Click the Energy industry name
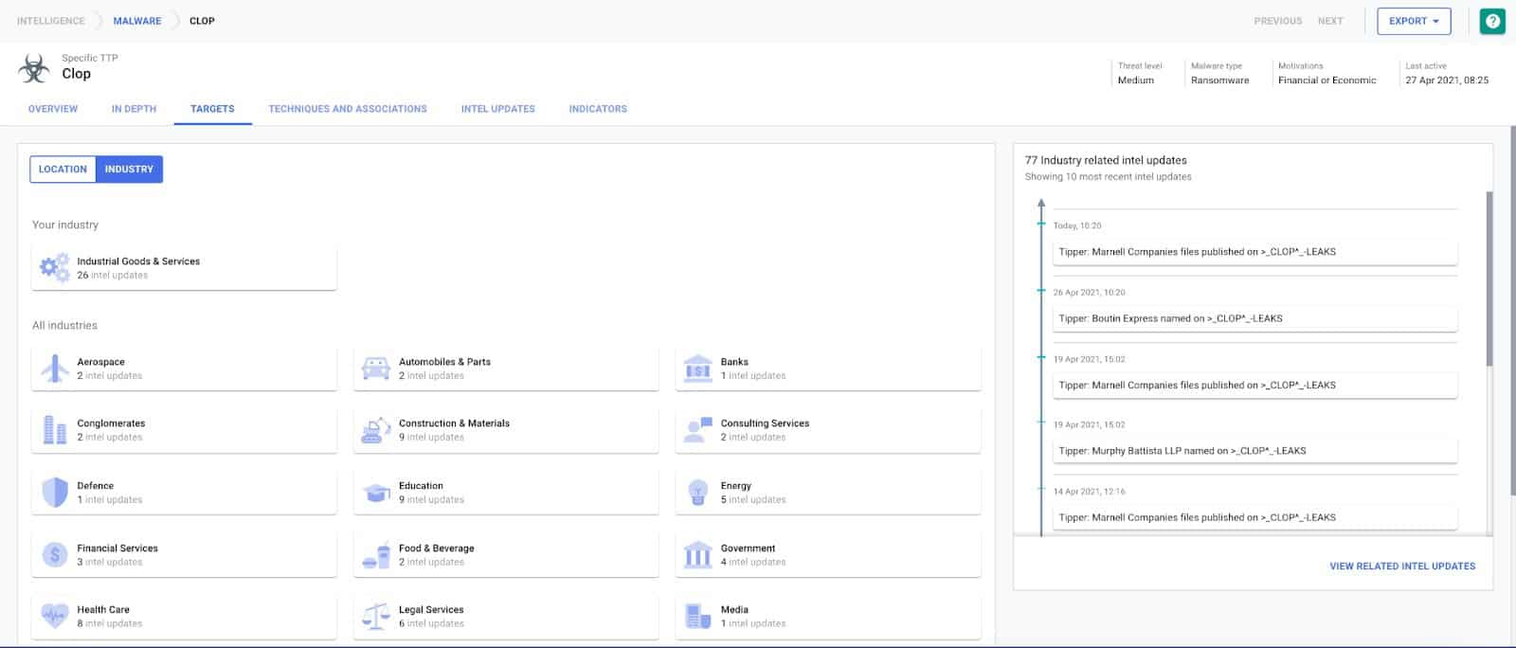 click(x=735, y=486)
